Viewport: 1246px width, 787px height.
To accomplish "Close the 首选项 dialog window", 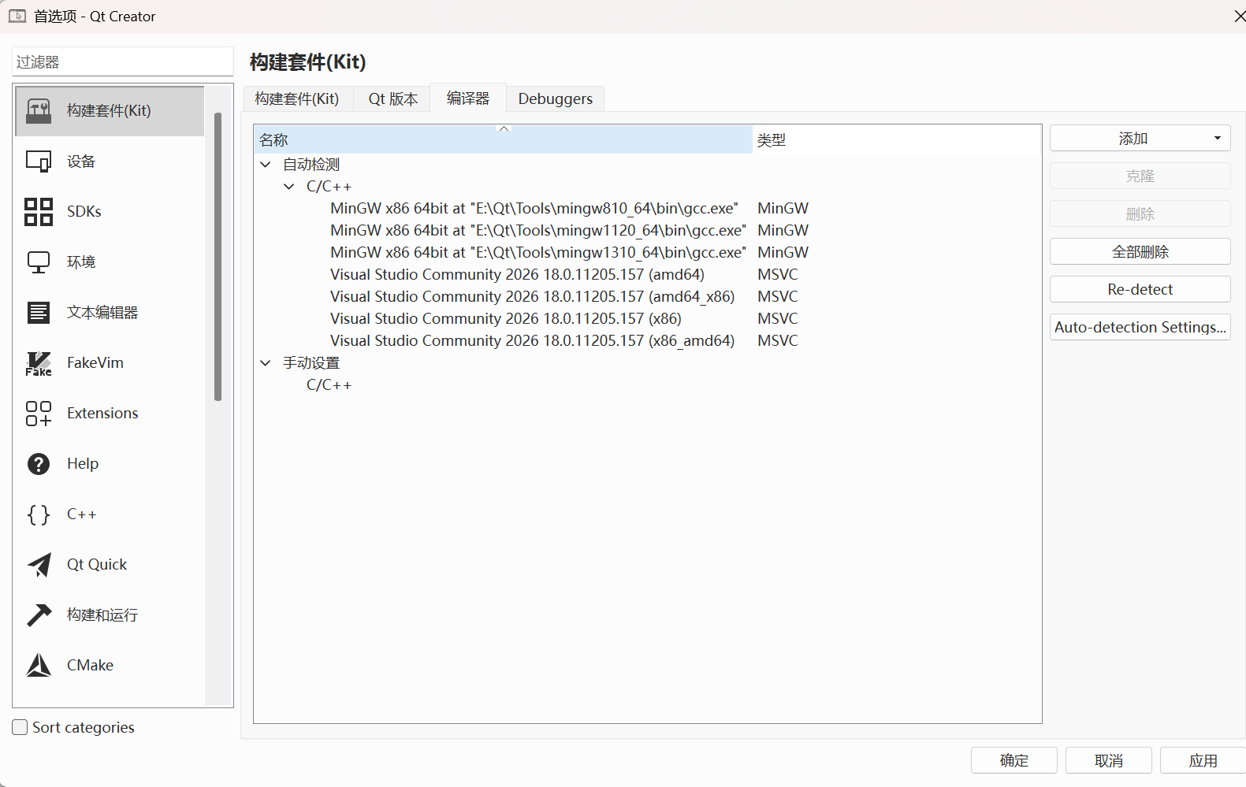I will (1239, 16).
